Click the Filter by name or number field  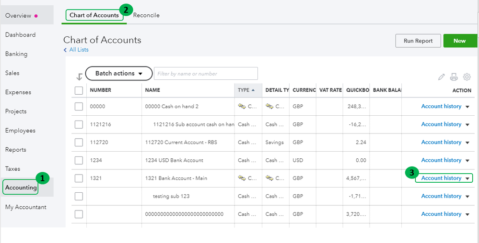pyautogui.click(x=206, y=74)
